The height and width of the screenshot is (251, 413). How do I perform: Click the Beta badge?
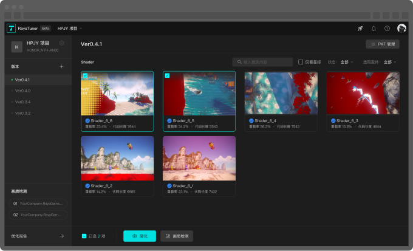click(46, 29)
